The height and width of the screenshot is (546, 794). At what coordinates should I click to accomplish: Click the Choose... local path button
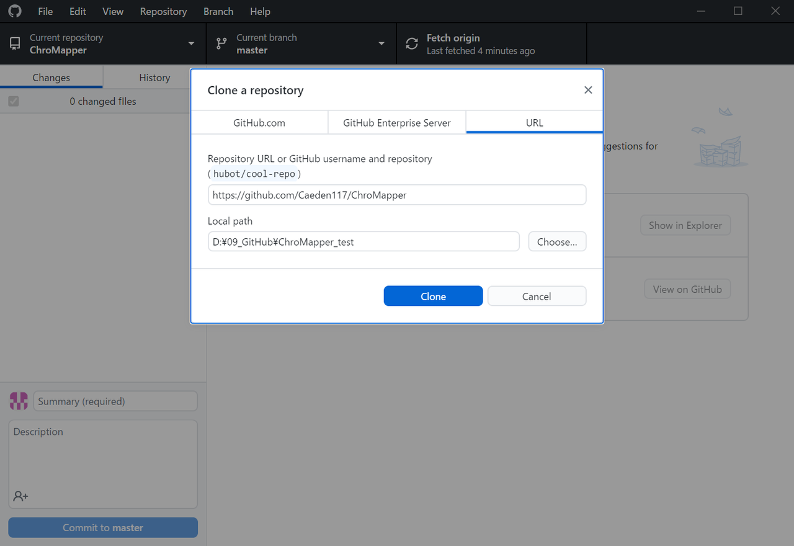[x=557, y=242]
